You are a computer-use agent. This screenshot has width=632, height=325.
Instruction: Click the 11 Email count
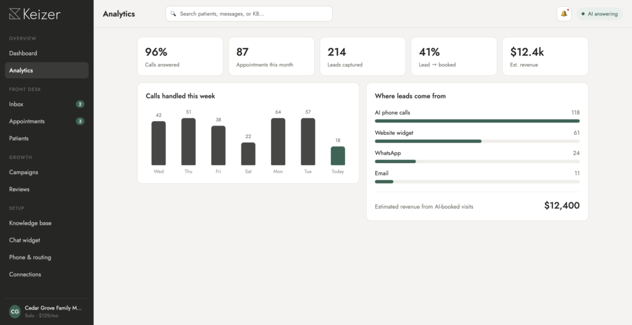click(x=577, y=174)
